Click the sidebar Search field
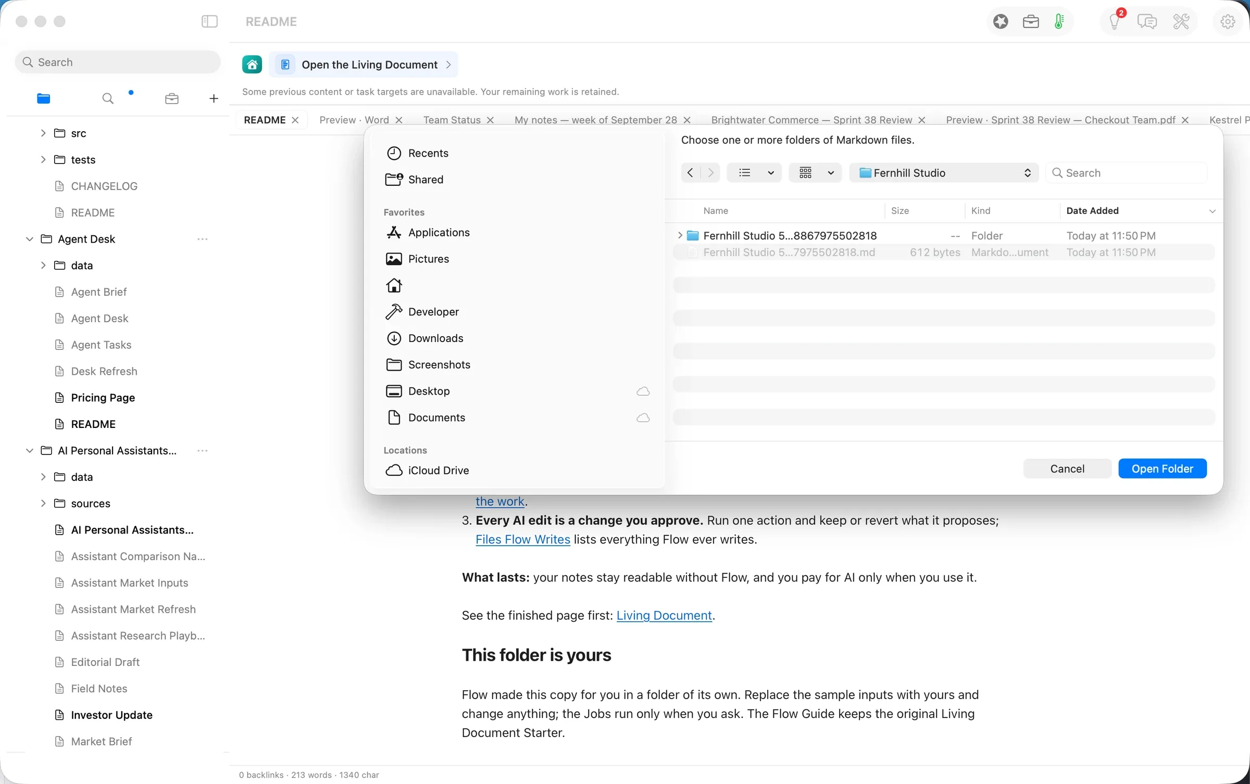Screen dimensions: 1250x784 (x=118, y=62)
